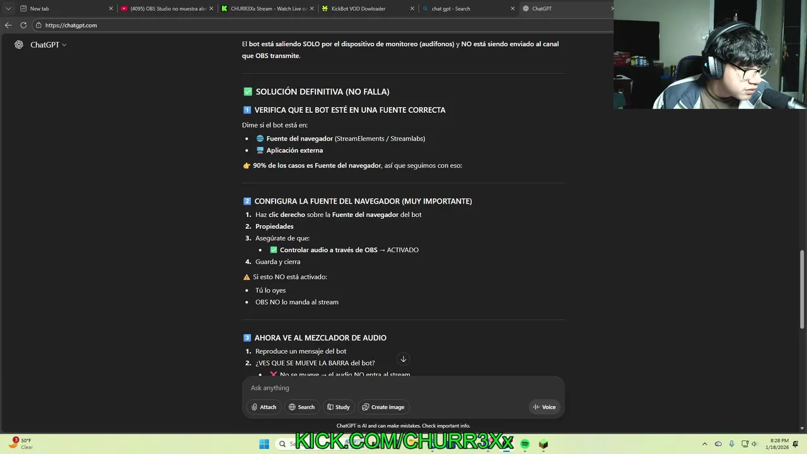
Task: Click the Fuente del navegador bullet text
Action: point(345,139)
